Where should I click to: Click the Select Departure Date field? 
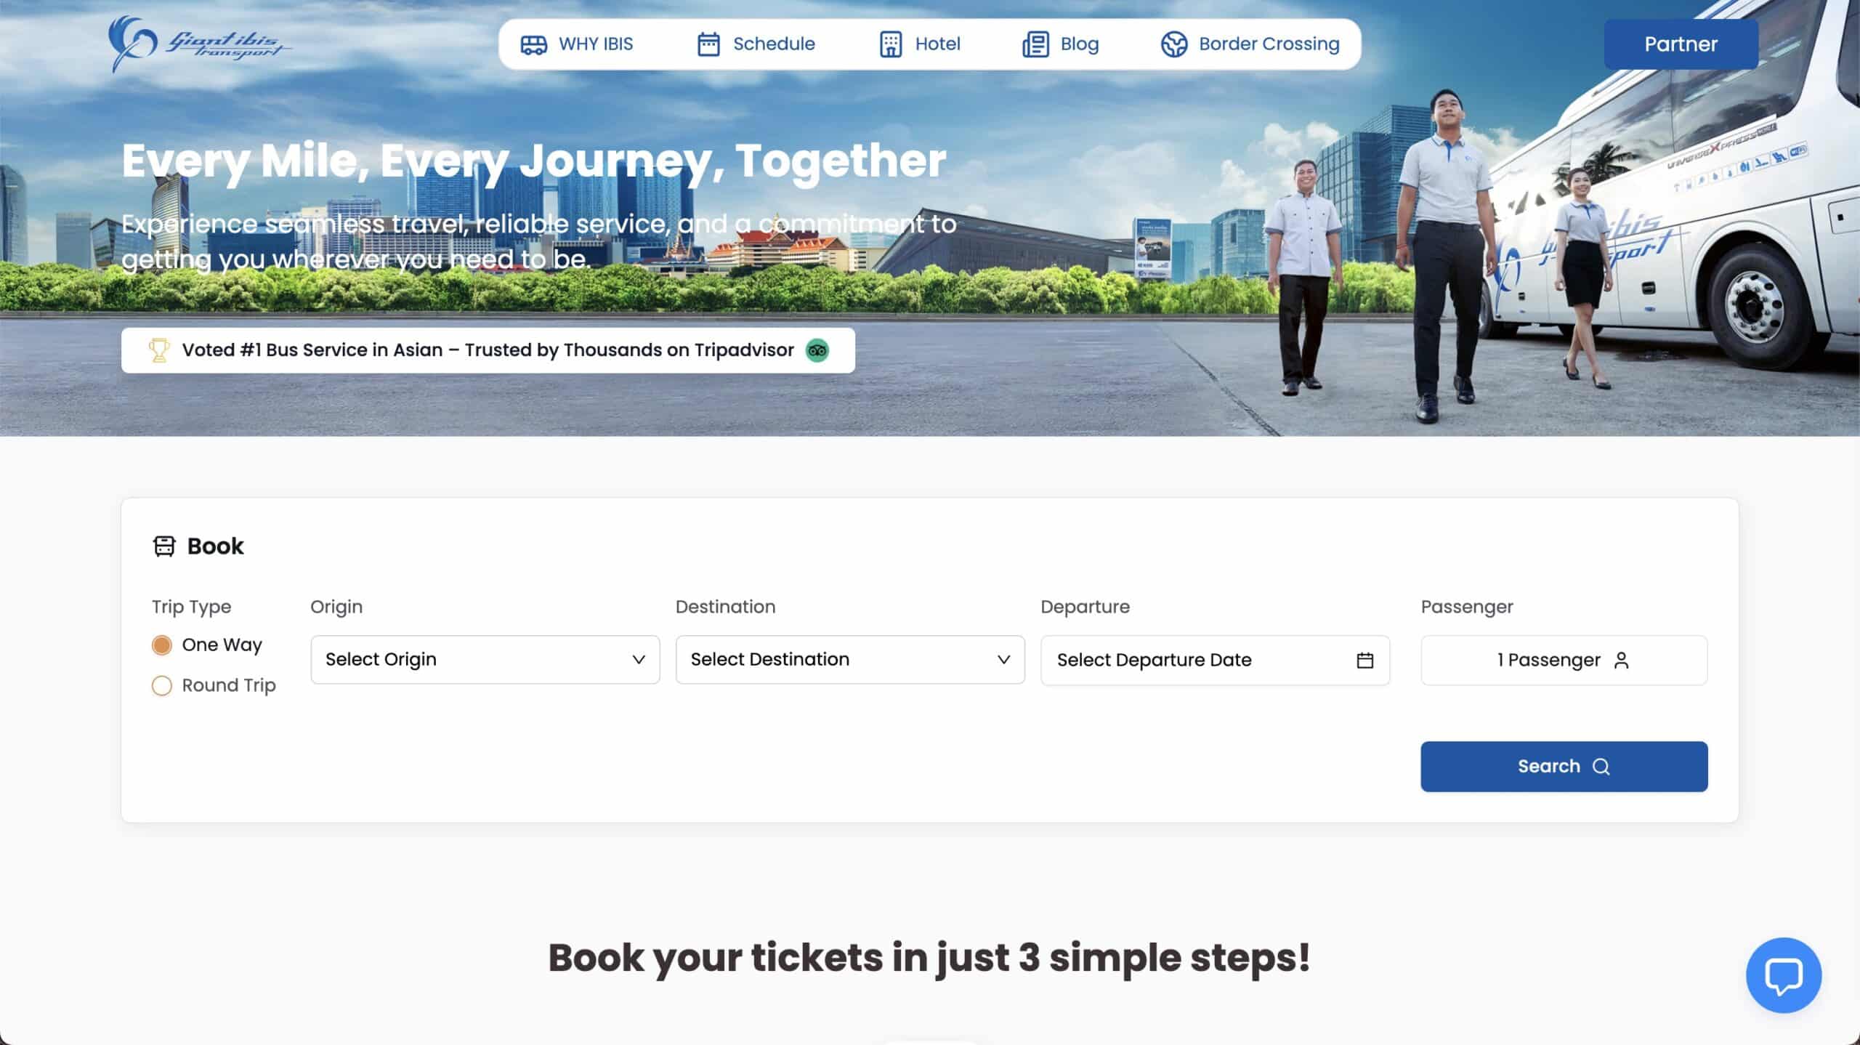(1215, 660)
